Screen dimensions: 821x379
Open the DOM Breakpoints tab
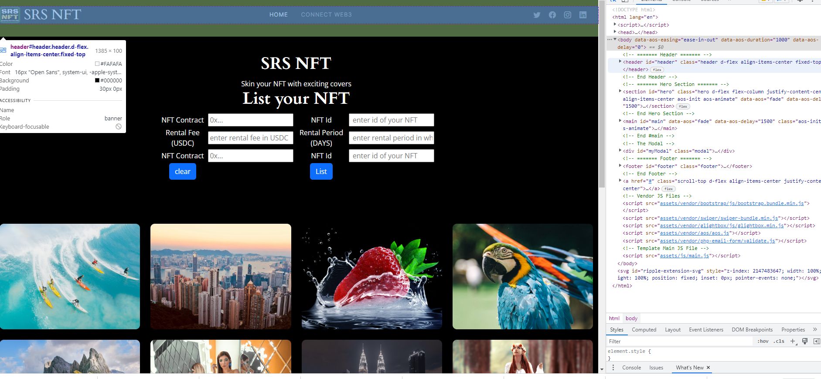coord(752,330)
